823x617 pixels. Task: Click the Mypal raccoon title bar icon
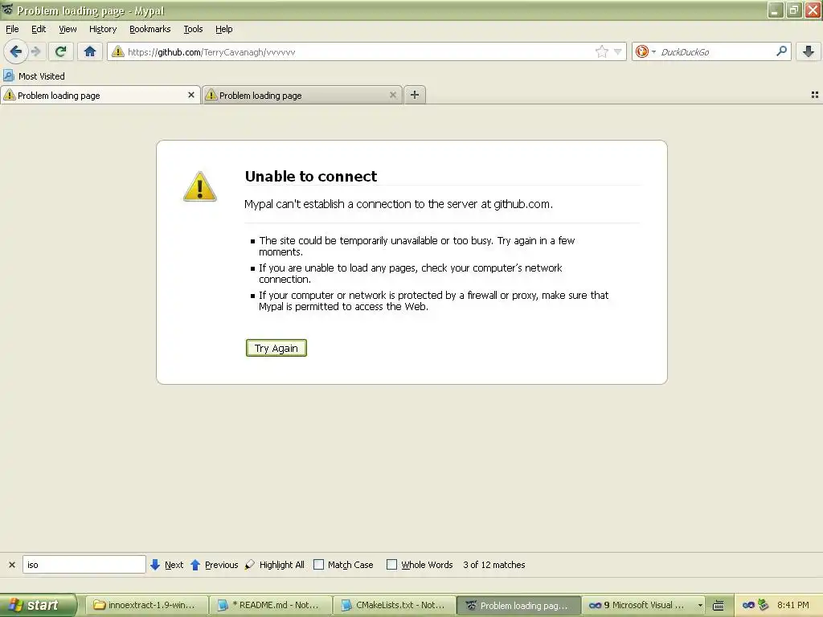coord(8,10)
